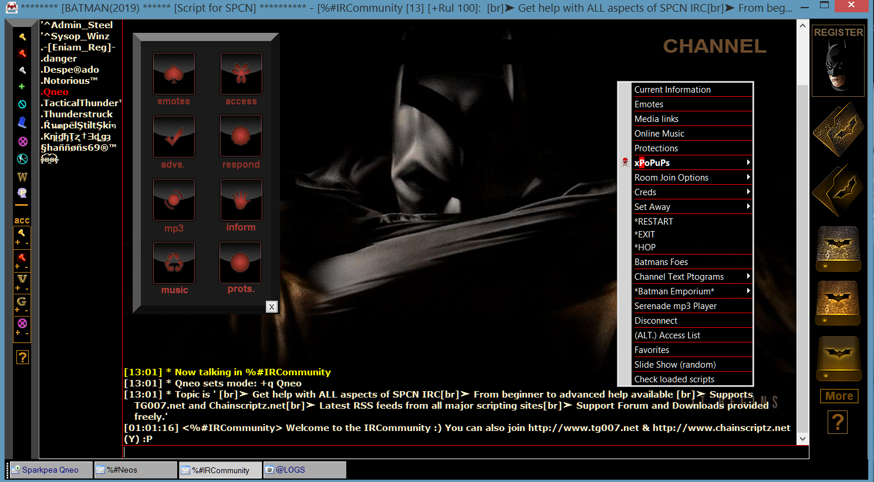
Task: Click the large question mark below More
Action: click(x=838, y=422)
